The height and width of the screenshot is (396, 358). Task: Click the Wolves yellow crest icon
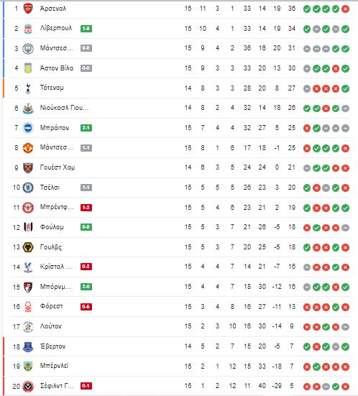pyautogui.click(x=28, y=247)
